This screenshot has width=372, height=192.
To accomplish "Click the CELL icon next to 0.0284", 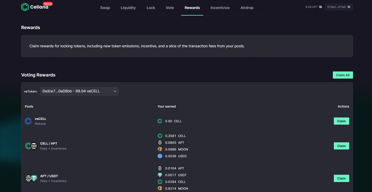I will (160, 182).
